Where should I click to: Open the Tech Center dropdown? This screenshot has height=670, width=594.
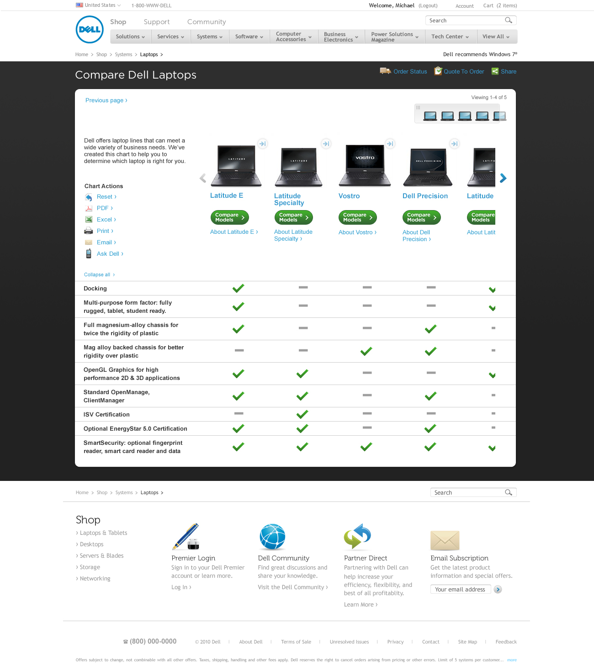tap(450, 37)
